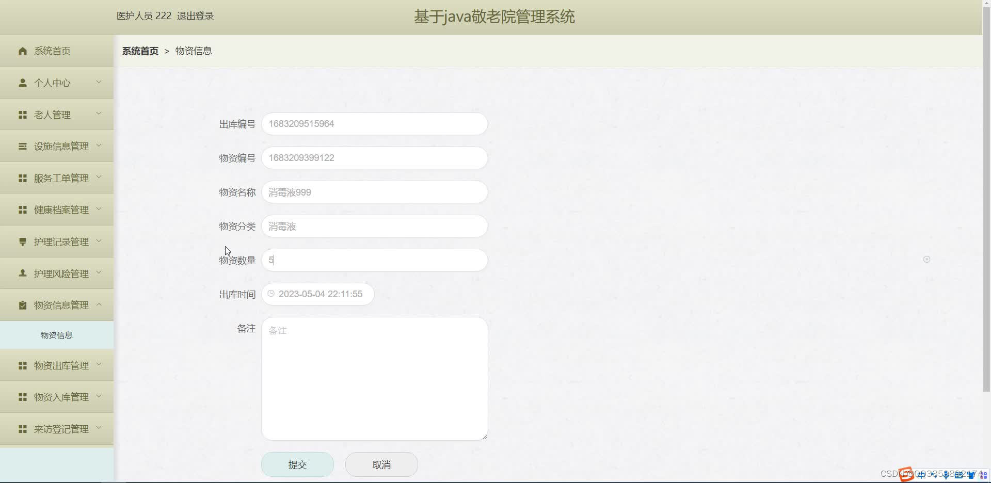Click the grid icon beside 来访登记管理
The height and width of the screenshot is (483, 991).
click(x=23, y=429)
